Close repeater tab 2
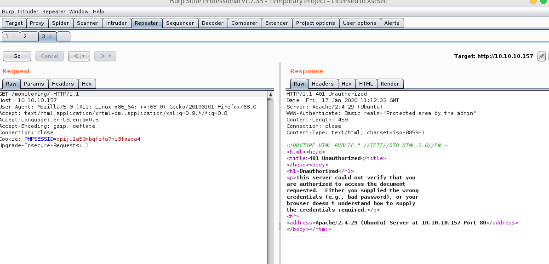This screenshot has width=549, height=264. [x=32, y=36]
